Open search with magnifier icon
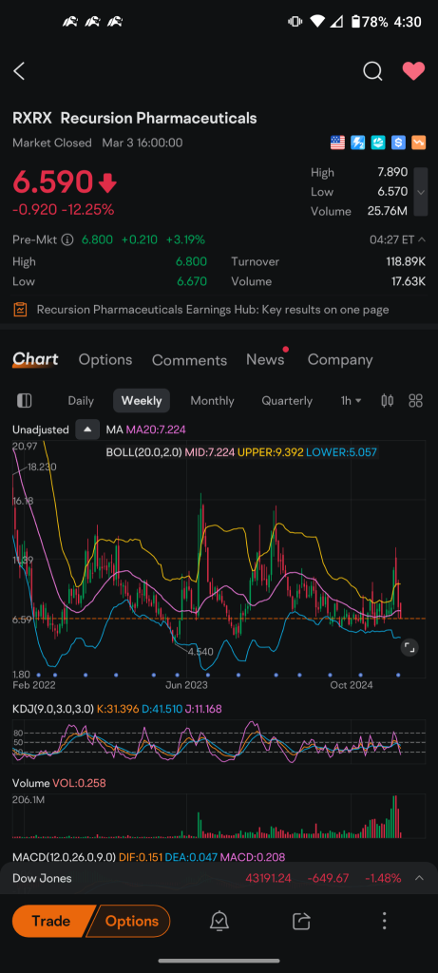Screen dimensions: 438x973 point(372,71)
